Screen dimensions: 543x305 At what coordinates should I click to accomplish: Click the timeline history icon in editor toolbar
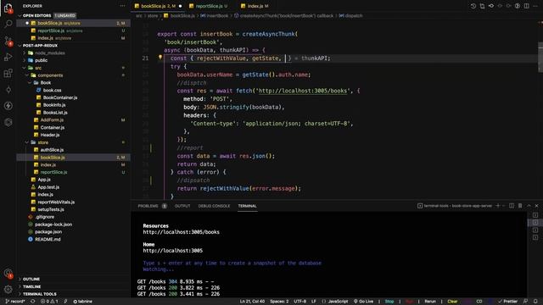[x=473, y=6]
